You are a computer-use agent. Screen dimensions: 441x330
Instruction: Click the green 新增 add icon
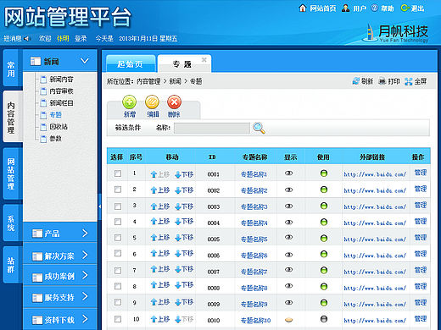pyautogui.click(x=130, y=102)
